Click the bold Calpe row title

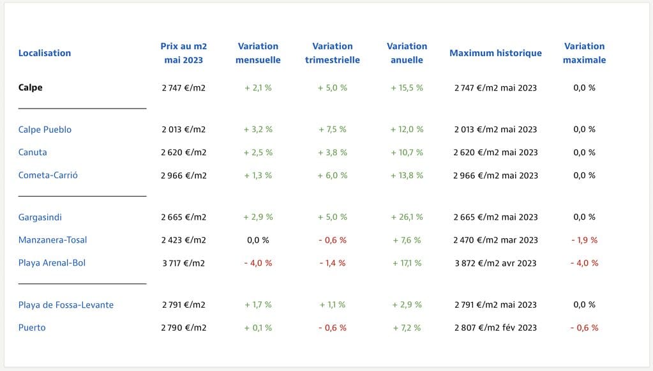point(31,87)
